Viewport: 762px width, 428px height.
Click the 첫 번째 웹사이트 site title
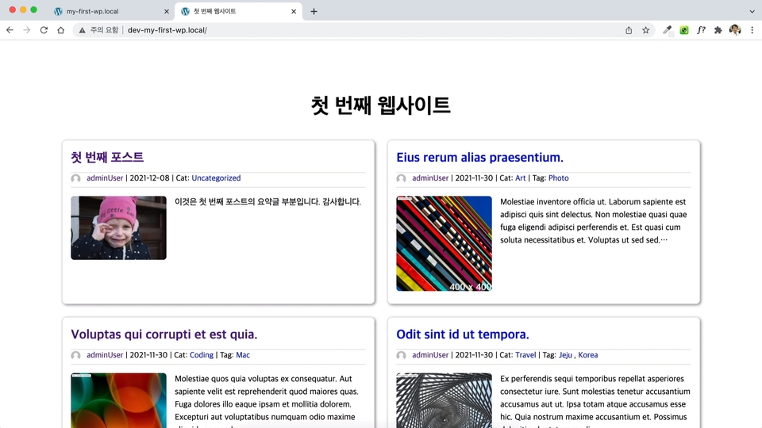[381, 105]
